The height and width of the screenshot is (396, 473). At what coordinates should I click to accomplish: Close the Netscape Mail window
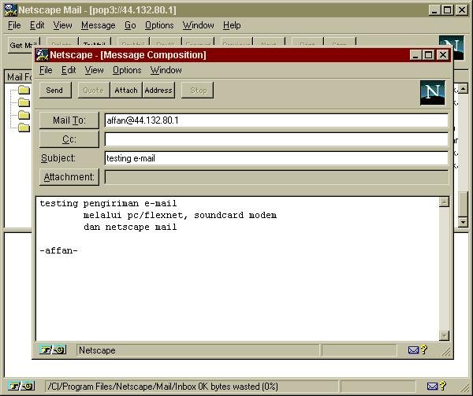[462, 10]
